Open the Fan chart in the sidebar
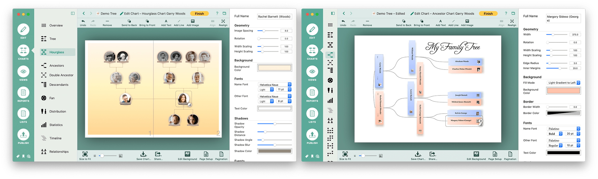The height and width of the screenshot is (179, 598). click(x=52, y=98)
